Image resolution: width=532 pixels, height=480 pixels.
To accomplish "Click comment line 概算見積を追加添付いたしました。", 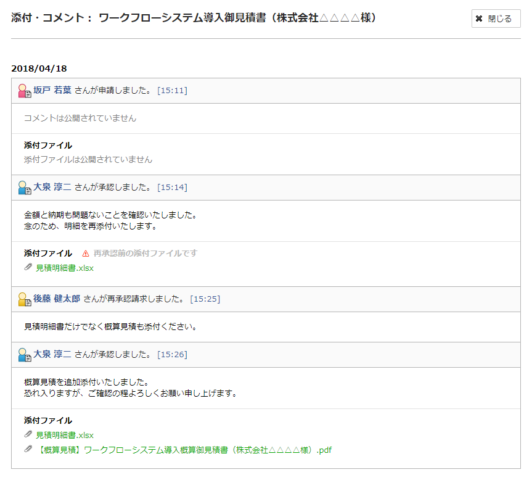I will point(86,383).
